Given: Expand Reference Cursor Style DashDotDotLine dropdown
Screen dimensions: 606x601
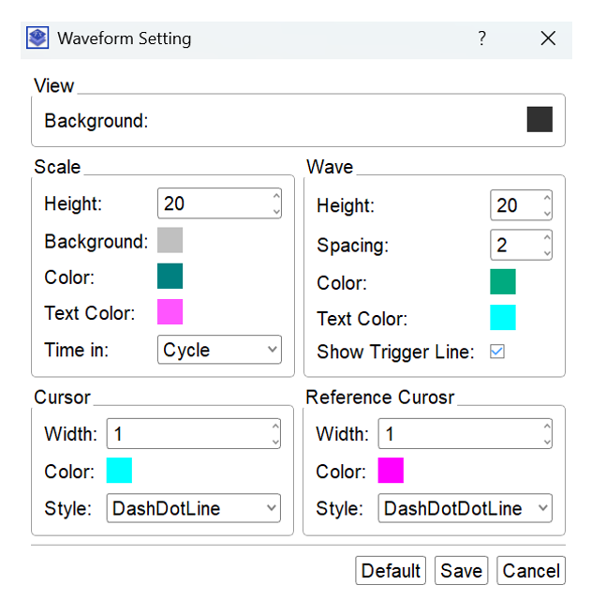Looking at the screenshot, I should tap(465, 509).
